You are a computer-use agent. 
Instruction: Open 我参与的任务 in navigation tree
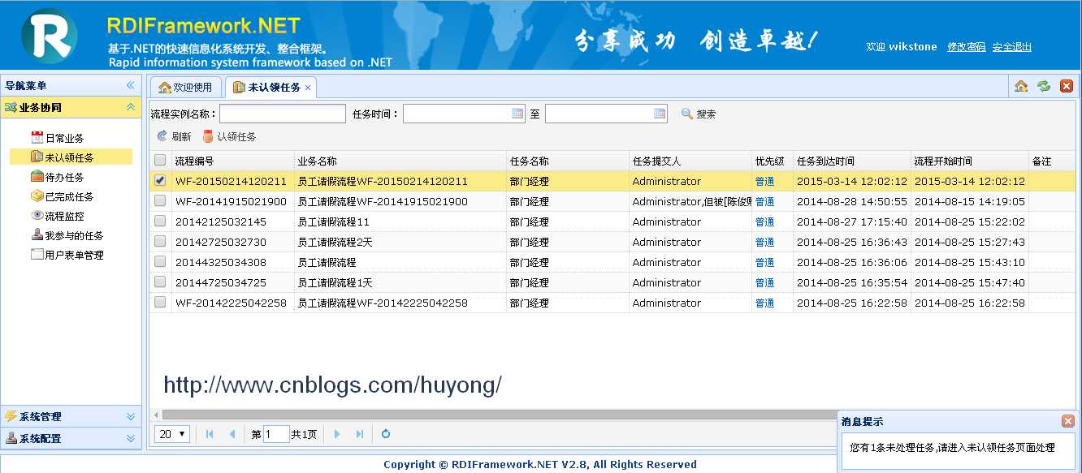pyautogui.click(x=74, y=235)
